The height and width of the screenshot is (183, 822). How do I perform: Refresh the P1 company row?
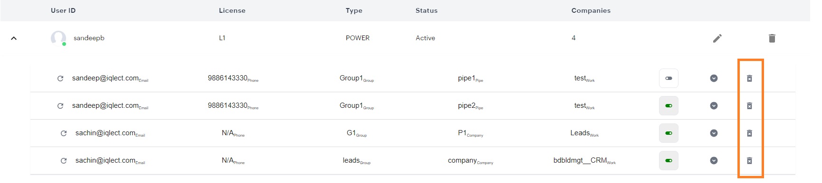[x=64, y=133]
